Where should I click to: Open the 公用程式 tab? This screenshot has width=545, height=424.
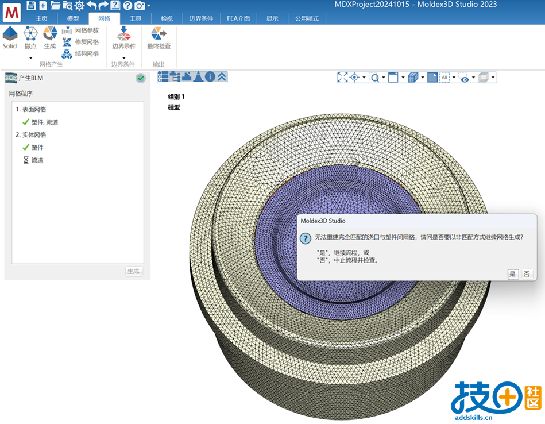coord(307,18)
